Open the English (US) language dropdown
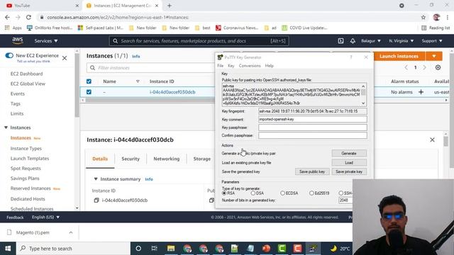The height and width of the screenshot is (255, 454). point(45,217)
